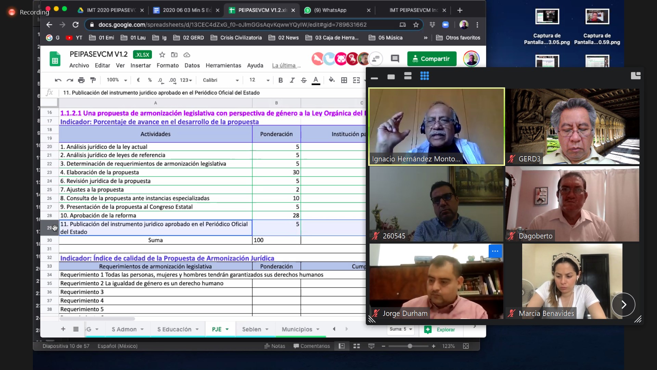Open the Google account avatar in Sheets

pyautogui.click(x=471, y=59)
